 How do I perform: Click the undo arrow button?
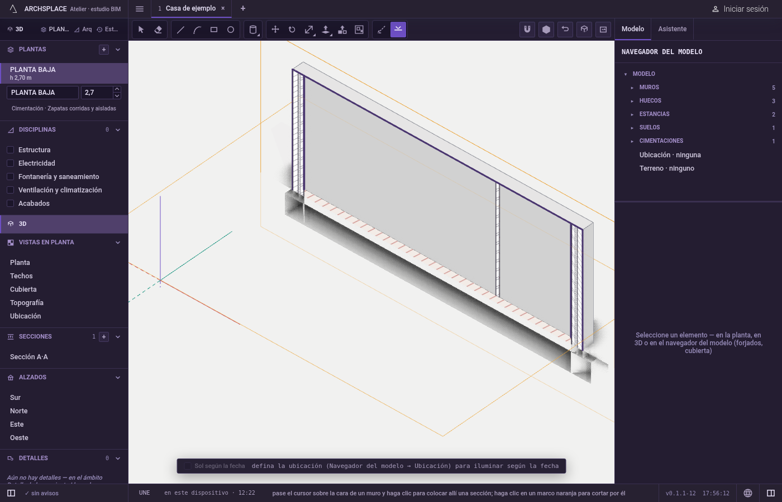[x=565, y=30]
